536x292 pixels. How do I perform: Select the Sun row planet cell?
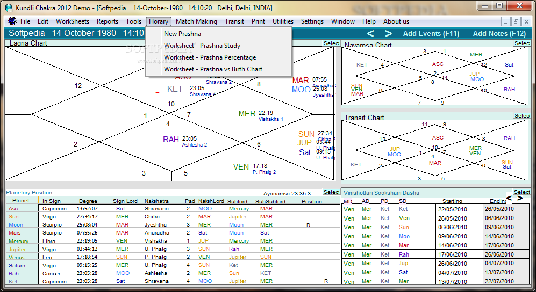[22, 217]
